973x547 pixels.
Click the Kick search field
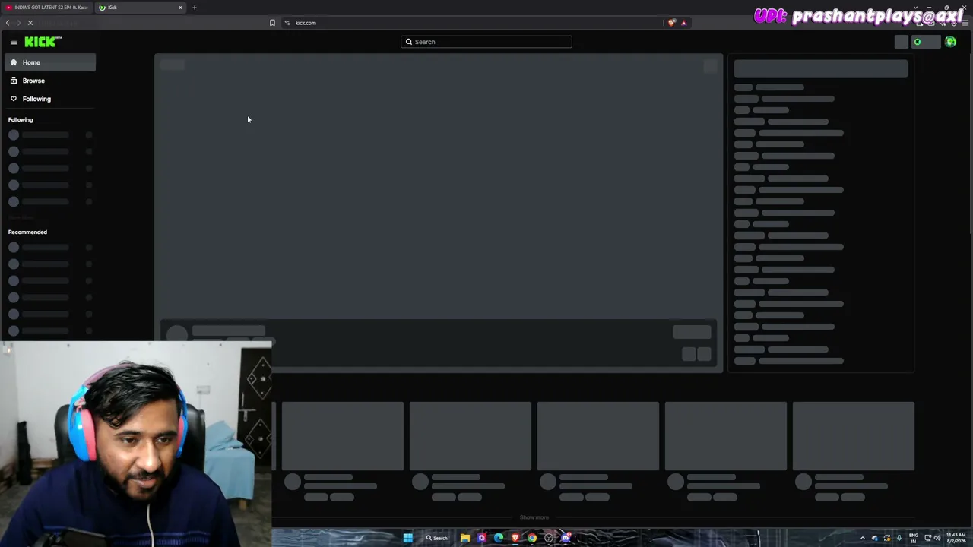point(486,42)
